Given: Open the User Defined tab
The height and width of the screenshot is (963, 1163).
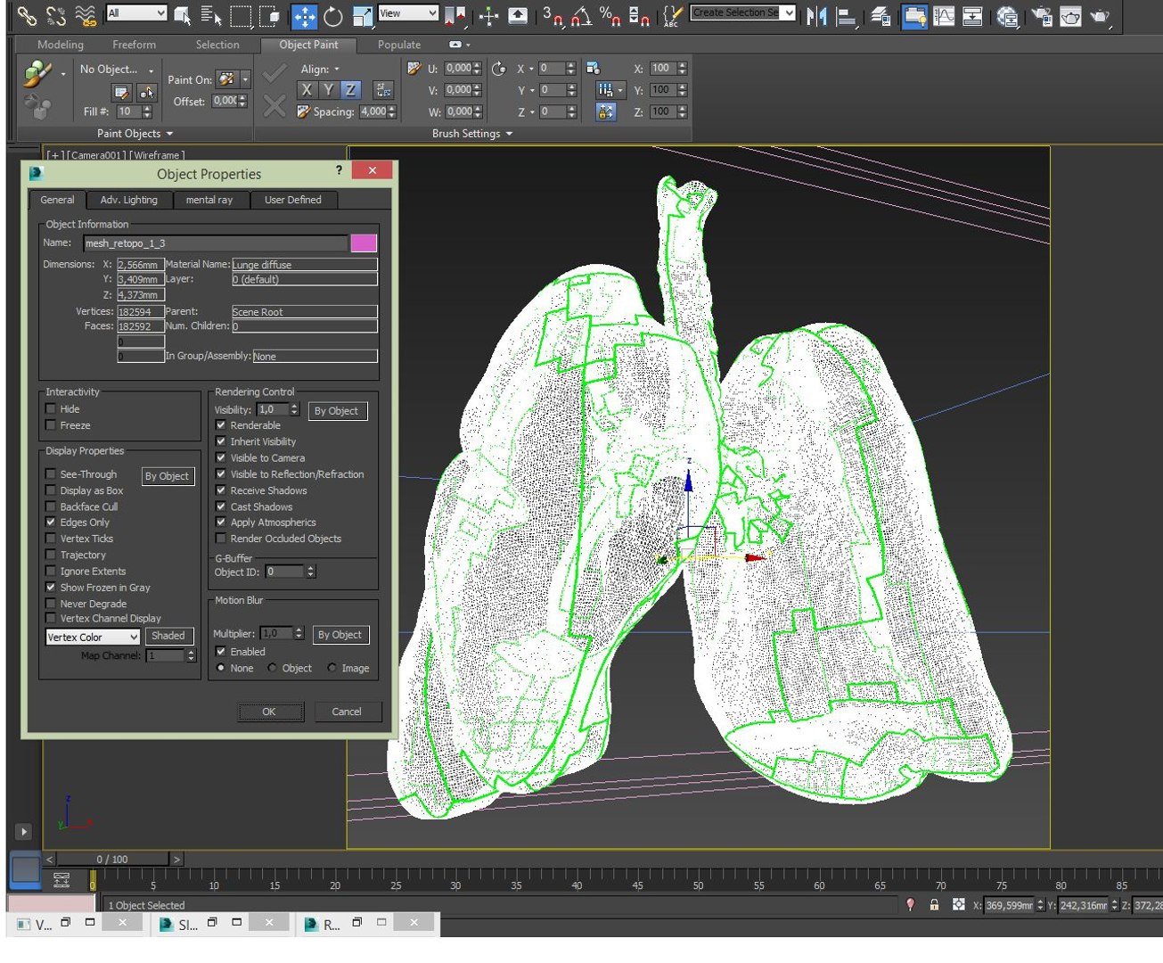Looking at the screenshot, I should point(293,200).
